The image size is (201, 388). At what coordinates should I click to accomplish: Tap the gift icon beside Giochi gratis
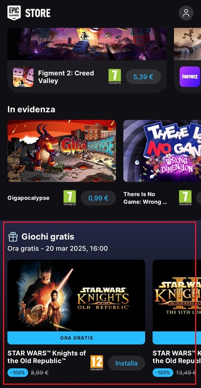pyautogui.click(x=13, y=237)
